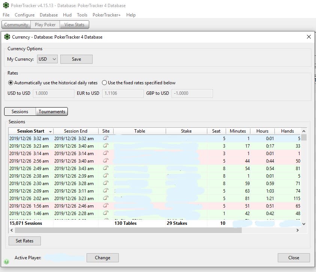Click the USD to USD rate field
Viewport: 316px width, 272px height.
[53, 93]
